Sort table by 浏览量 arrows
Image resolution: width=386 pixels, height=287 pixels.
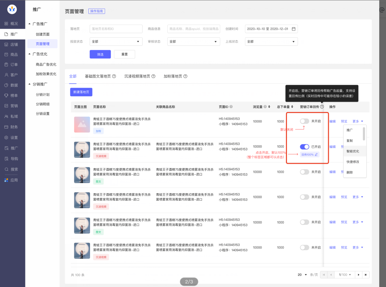[269, 107]
